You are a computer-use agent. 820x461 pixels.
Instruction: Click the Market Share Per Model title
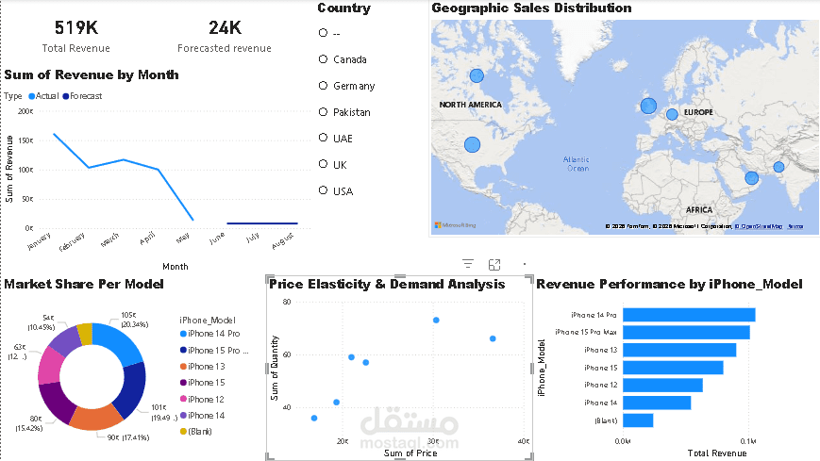(x=84, y=285)
